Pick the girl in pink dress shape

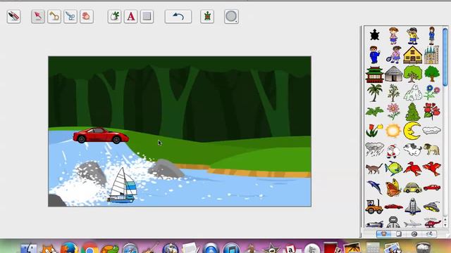[x=393, y=36]
